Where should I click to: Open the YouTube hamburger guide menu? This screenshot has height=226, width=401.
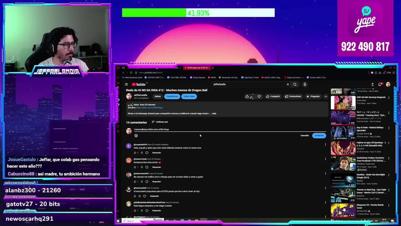[x=126, y=84]
